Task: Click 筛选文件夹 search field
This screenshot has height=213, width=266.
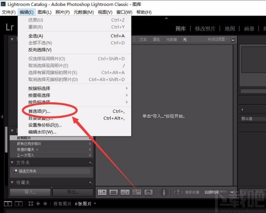Action: 52,171
